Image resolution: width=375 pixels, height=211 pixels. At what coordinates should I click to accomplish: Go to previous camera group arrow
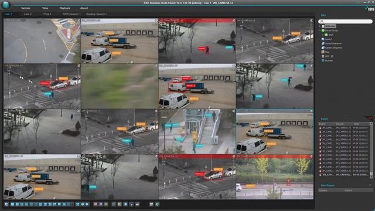83,204
